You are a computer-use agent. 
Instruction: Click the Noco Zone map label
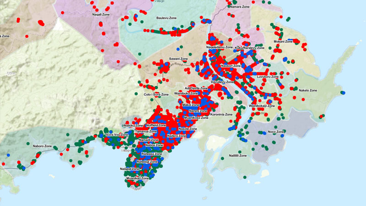276,132
